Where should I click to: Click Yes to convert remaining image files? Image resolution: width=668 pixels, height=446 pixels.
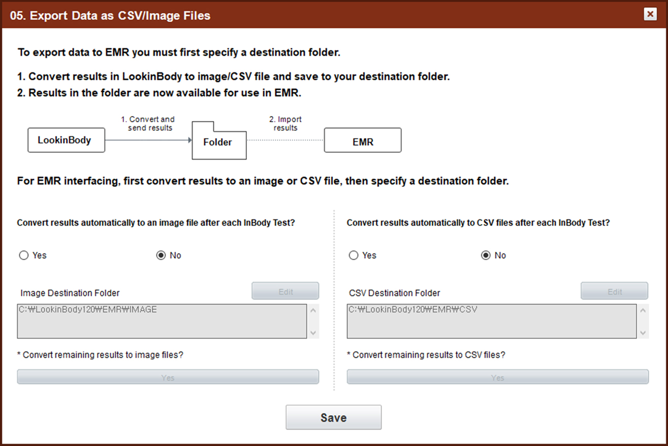click(168, 377)
